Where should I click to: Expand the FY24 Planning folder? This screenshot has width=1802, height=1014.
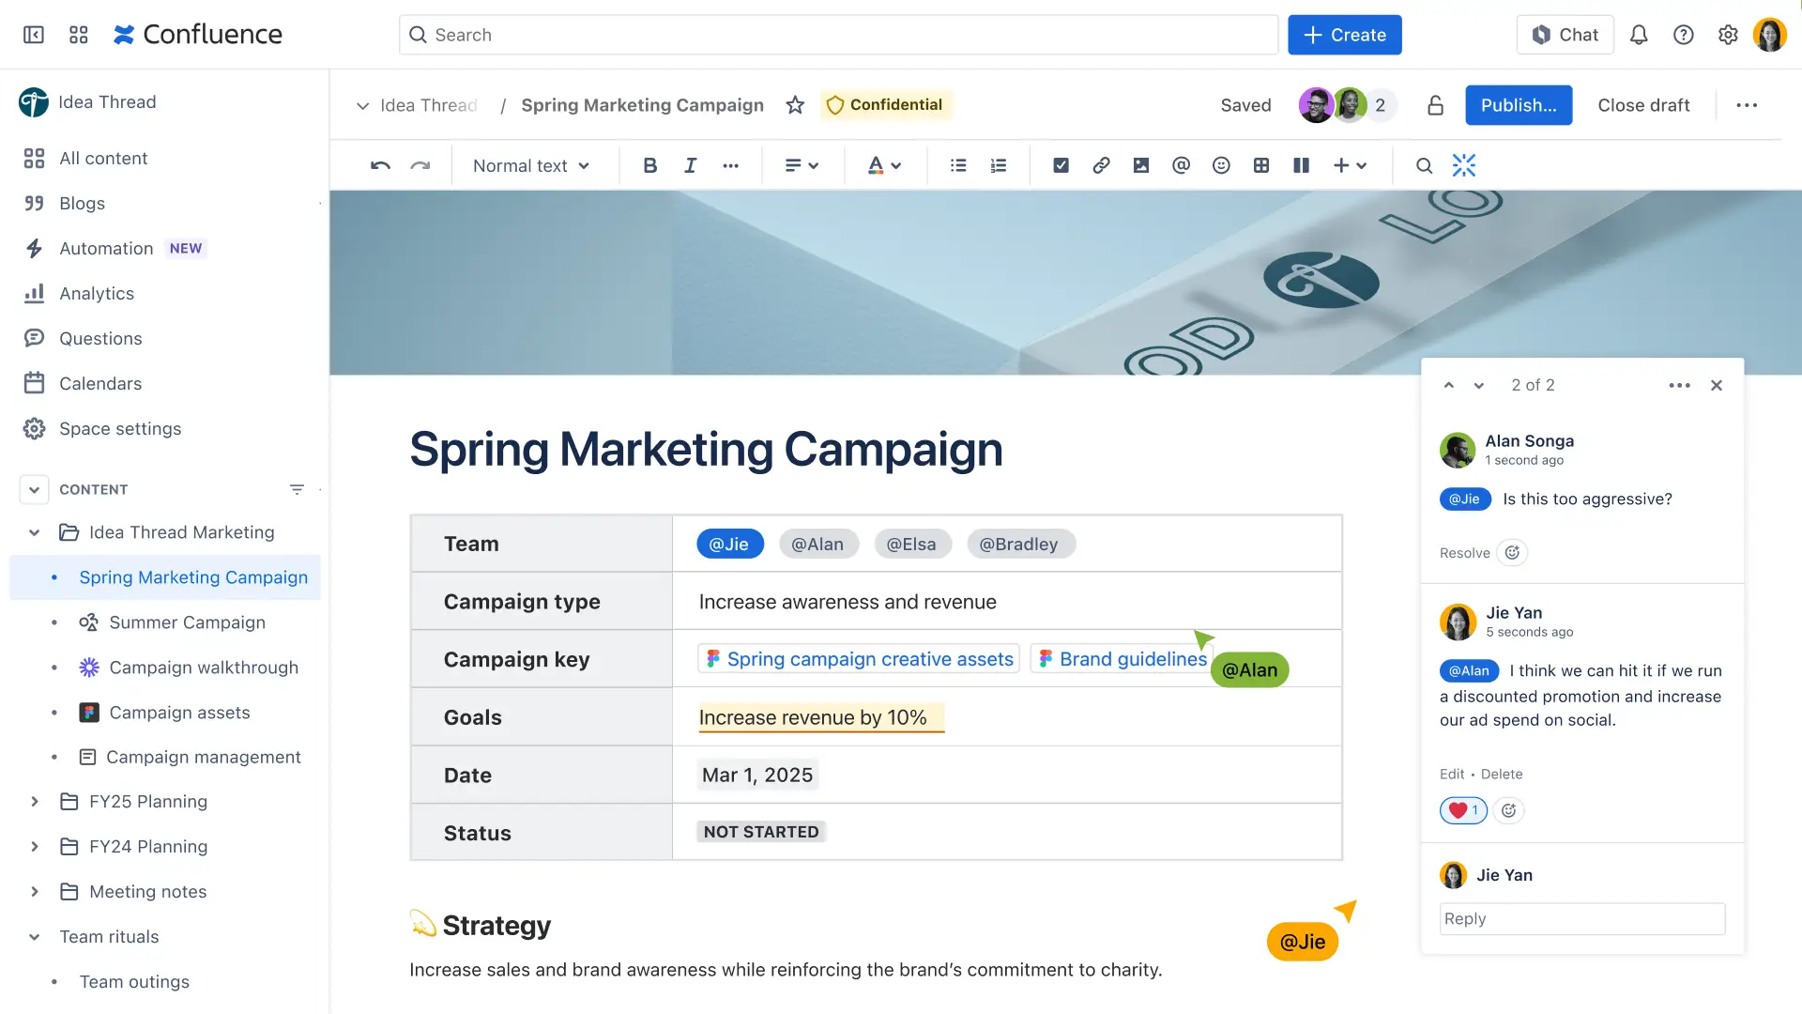click(x=34, y=847)
